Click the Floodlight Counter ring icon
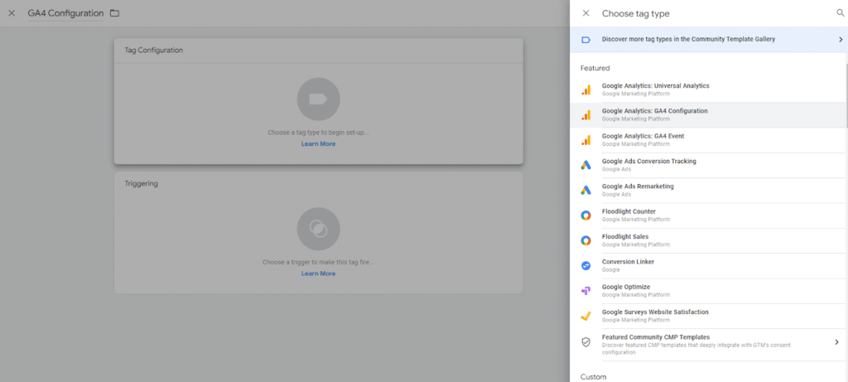Screen dimensions: 848x382 (x=585, y=215)
